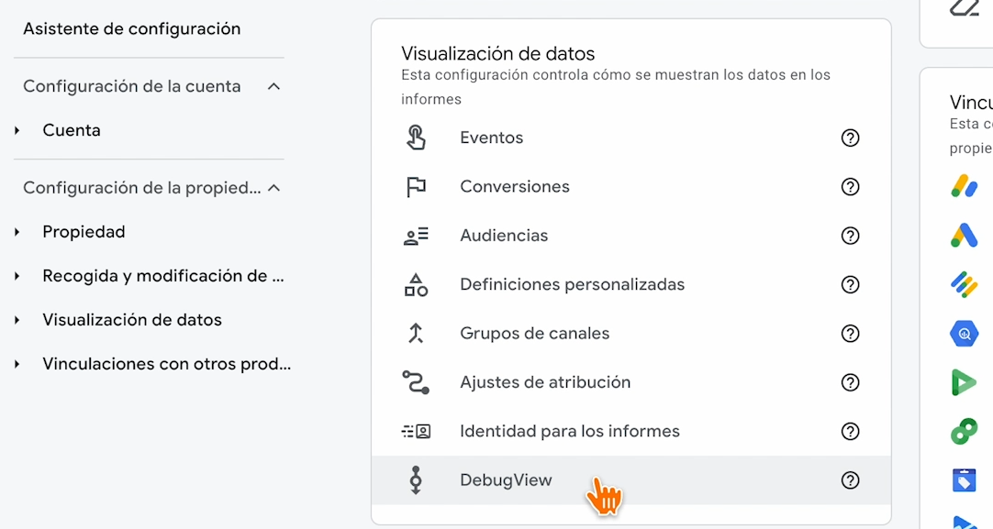Expand Visualización de datos in sidebar
Viewport: 993px width, 529px height.
(17, 320)
